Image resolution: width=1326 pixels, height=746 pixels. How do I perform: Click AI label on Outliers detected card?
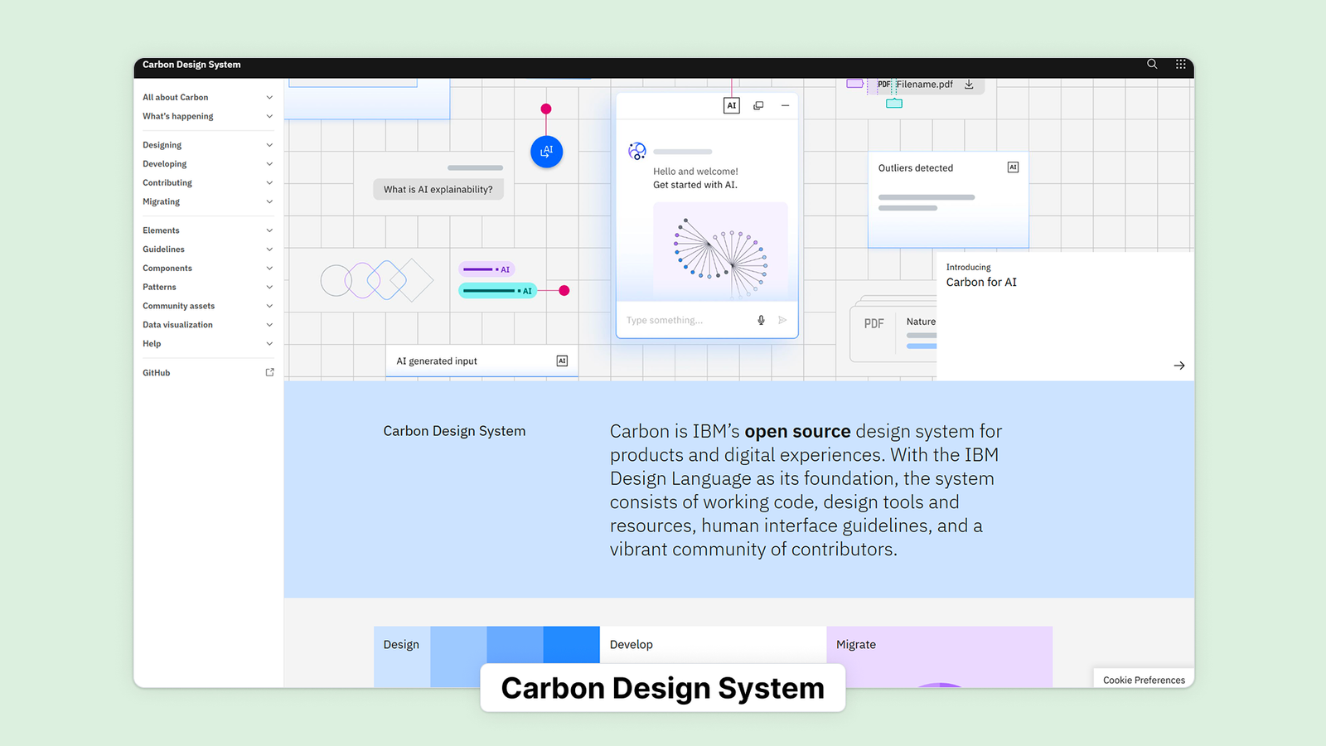click(x=1013, y=167)
